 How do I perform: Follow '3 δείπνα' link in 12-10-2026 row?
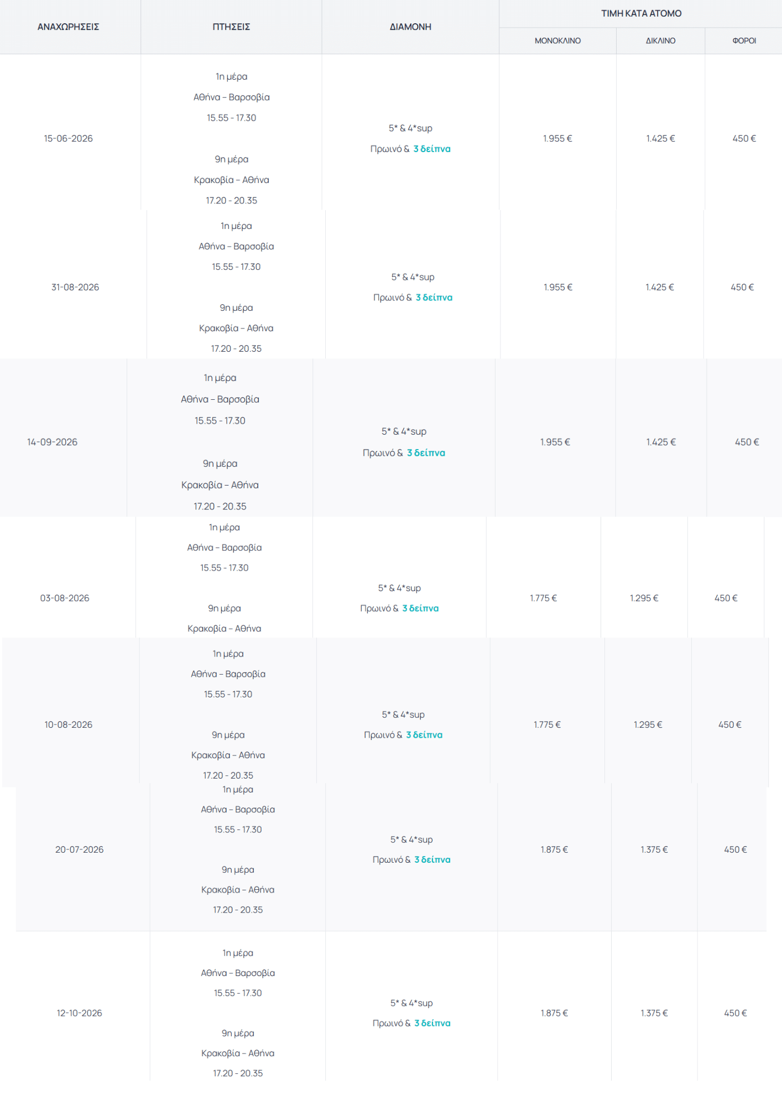click(x=432, y=1024)
